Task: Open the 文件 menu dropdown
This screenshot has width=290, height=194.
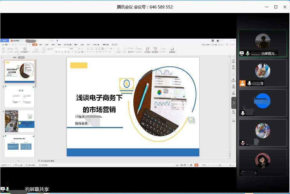Action: 5,45
